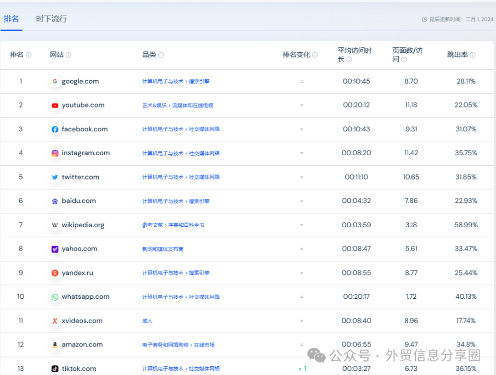Show info tooltip for 页面数/访问 column
Image resolution: width=496 pixels, height=375 pixels.
(x=404, y=60)
